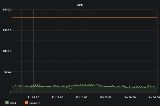Click the 2000.0 y-axis label
This screenshot has height=106, width=160.
(x=7, y=10)
